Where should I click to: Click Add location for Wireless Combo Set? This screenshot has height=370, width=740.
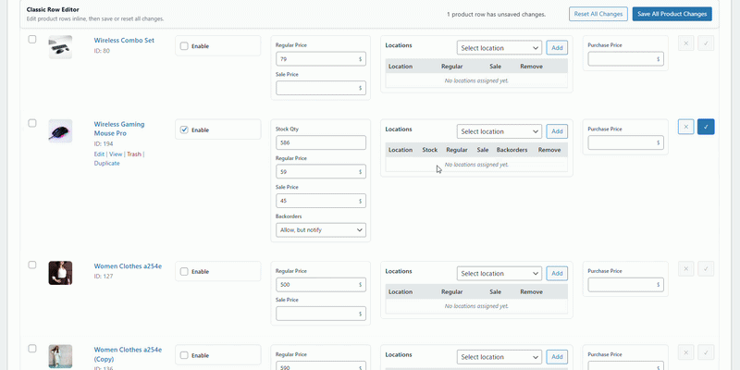(x=557, y=48)
